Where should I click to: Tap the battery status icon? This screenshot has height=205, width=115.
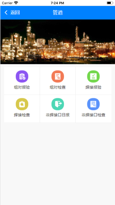pos(110,3)
